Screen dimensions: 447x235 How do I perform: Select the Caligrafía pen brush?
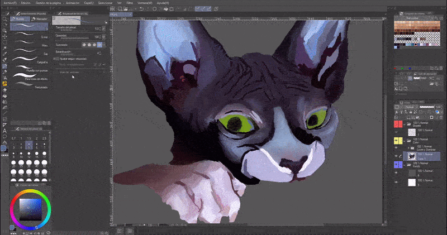coord(30,59)
